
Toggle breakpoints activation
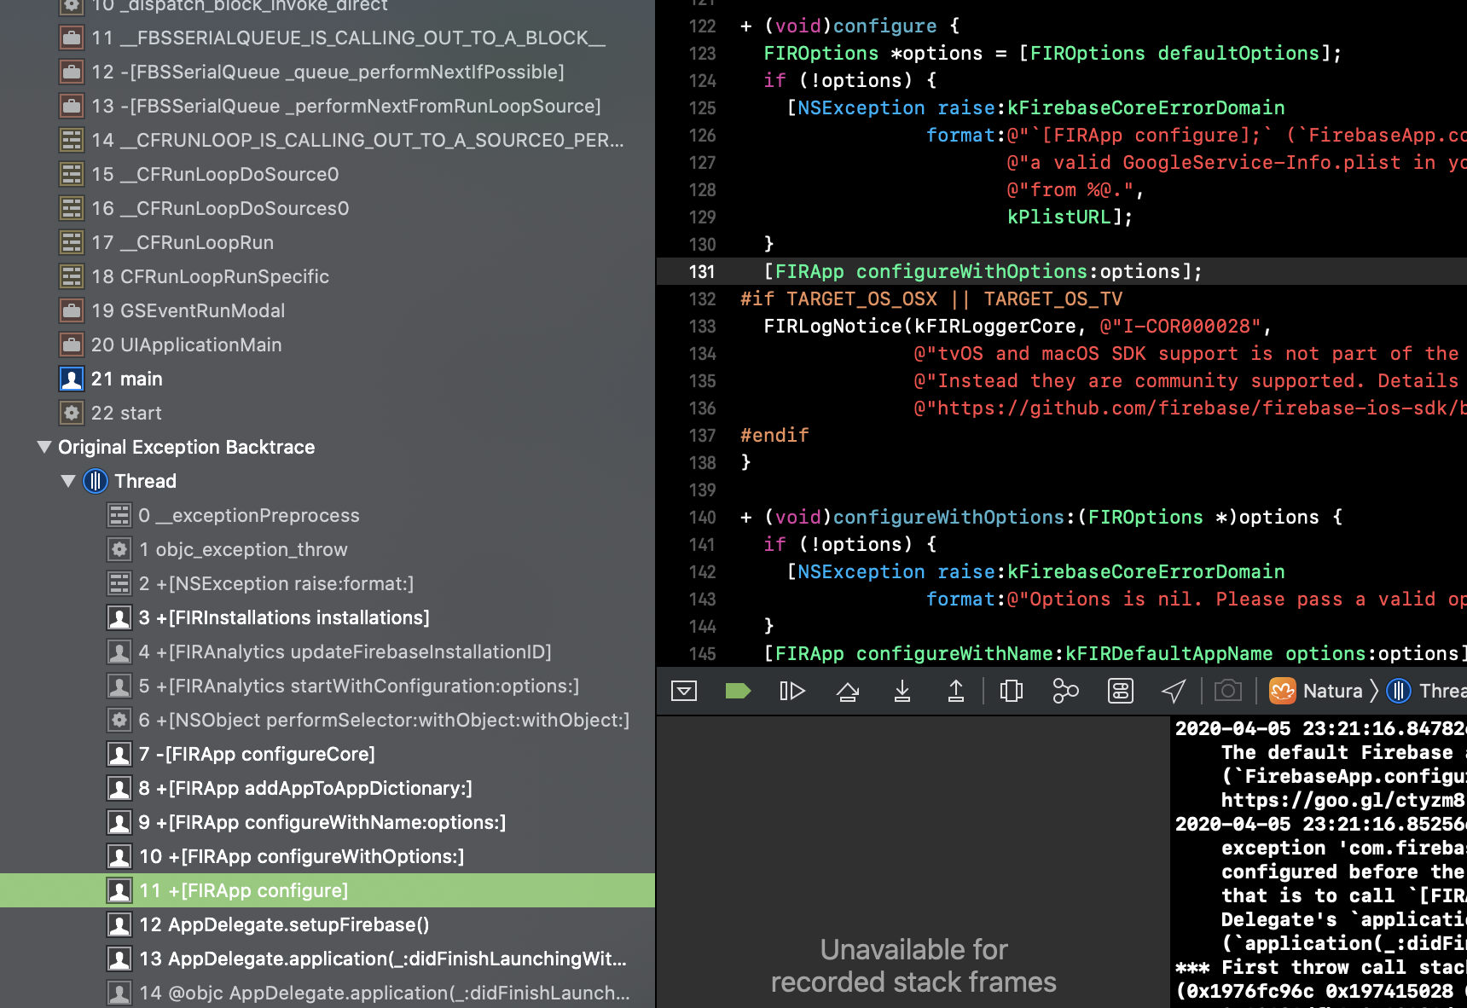(x=738, y=691)
